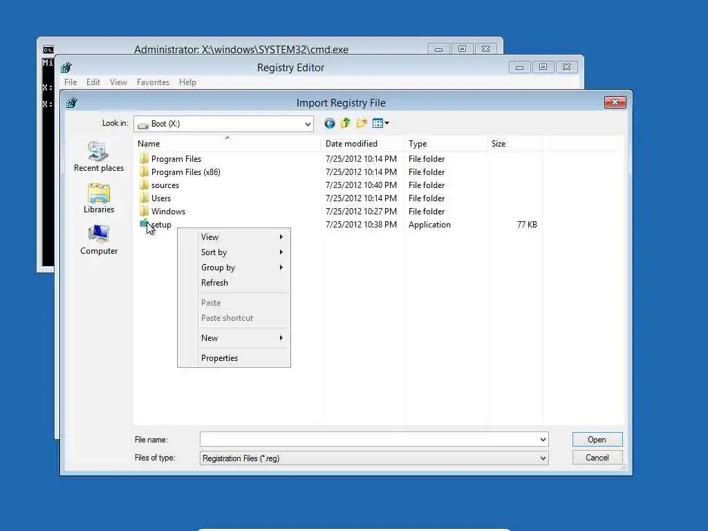Sort by the Name column header
This screenshot has height=531, width=708.
pyautogui.click(x=228, y=144)
